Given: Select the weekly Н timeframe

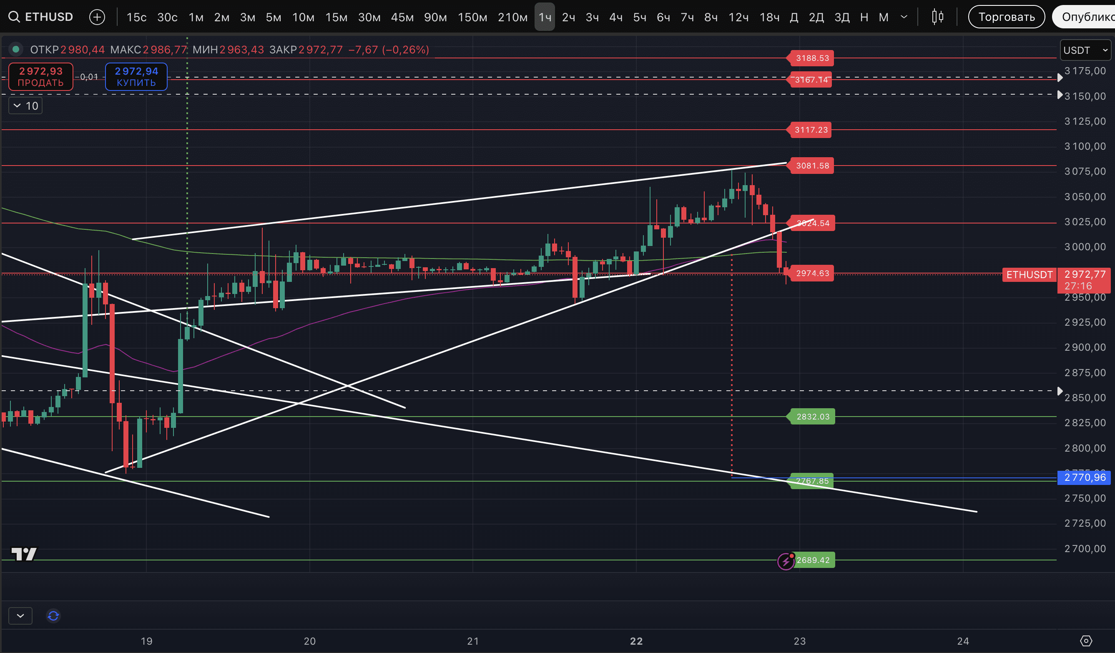Looking at the screenshot, I should point(864,17).
